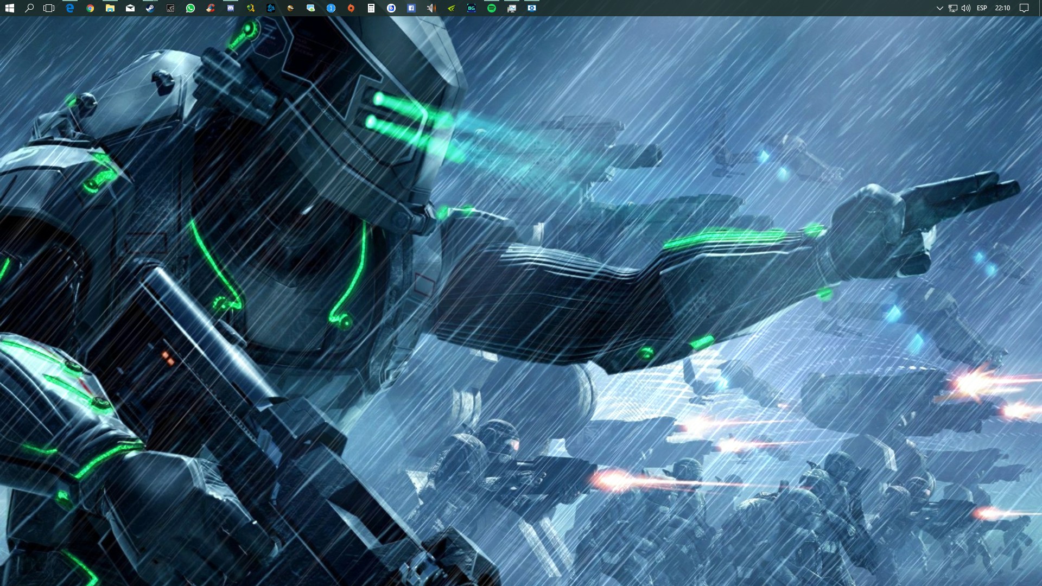
Task: Open File Explorer folder icon
Action: [110, 8]
